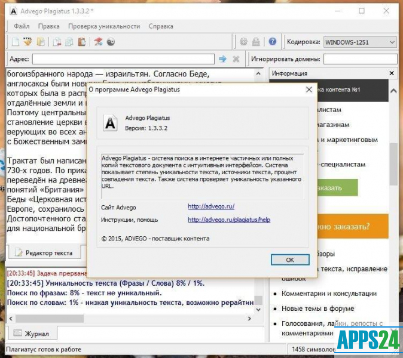The height and width of the screenshot is (358, 403).
Task: Click the gray cancel X beside the address
Action: pos(236,59)
